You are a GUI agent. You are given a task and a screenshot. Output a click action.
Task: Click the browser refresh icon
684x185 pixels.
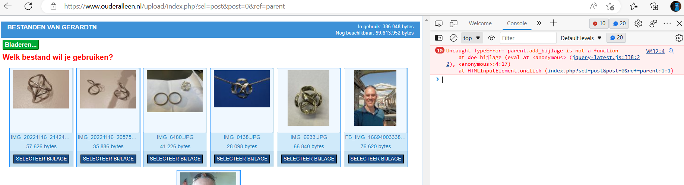coord(28,6)
